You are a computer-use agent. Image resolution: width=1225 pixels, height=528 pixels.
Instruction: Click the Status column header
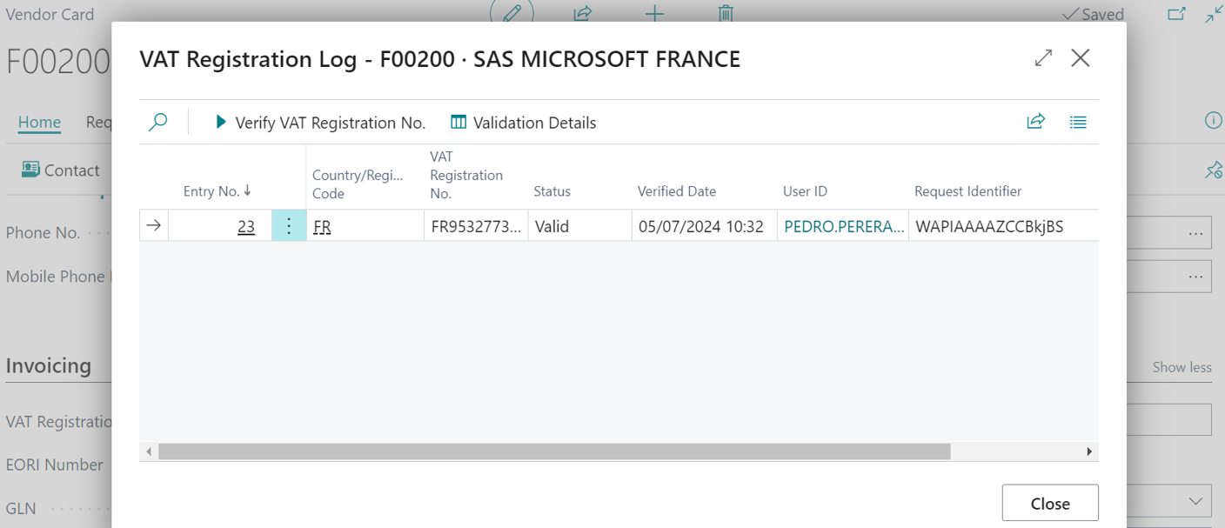tap(552, 191)
